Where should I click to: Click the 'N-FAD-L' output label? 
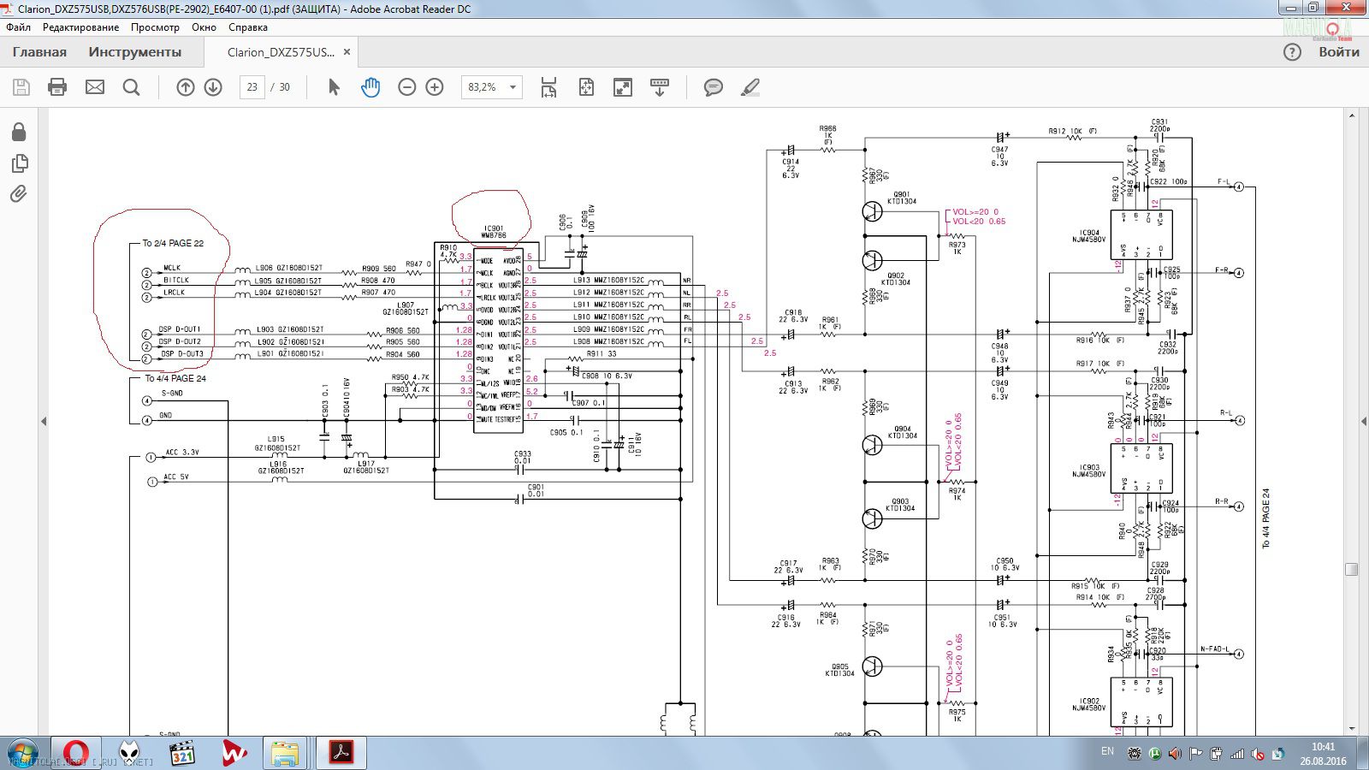[1214, 649]
